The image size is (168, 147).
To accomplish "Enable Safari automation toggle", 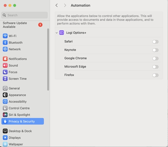I will click(155, 42).
